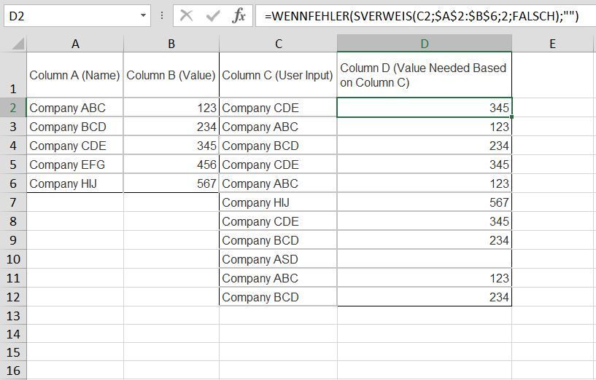Click cell C12 'Company BCD'
Screen dimensions: 596x380
pos(278,297)
